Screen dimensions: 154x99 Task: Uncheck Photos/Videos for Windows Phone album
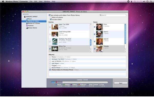[50, 70]
